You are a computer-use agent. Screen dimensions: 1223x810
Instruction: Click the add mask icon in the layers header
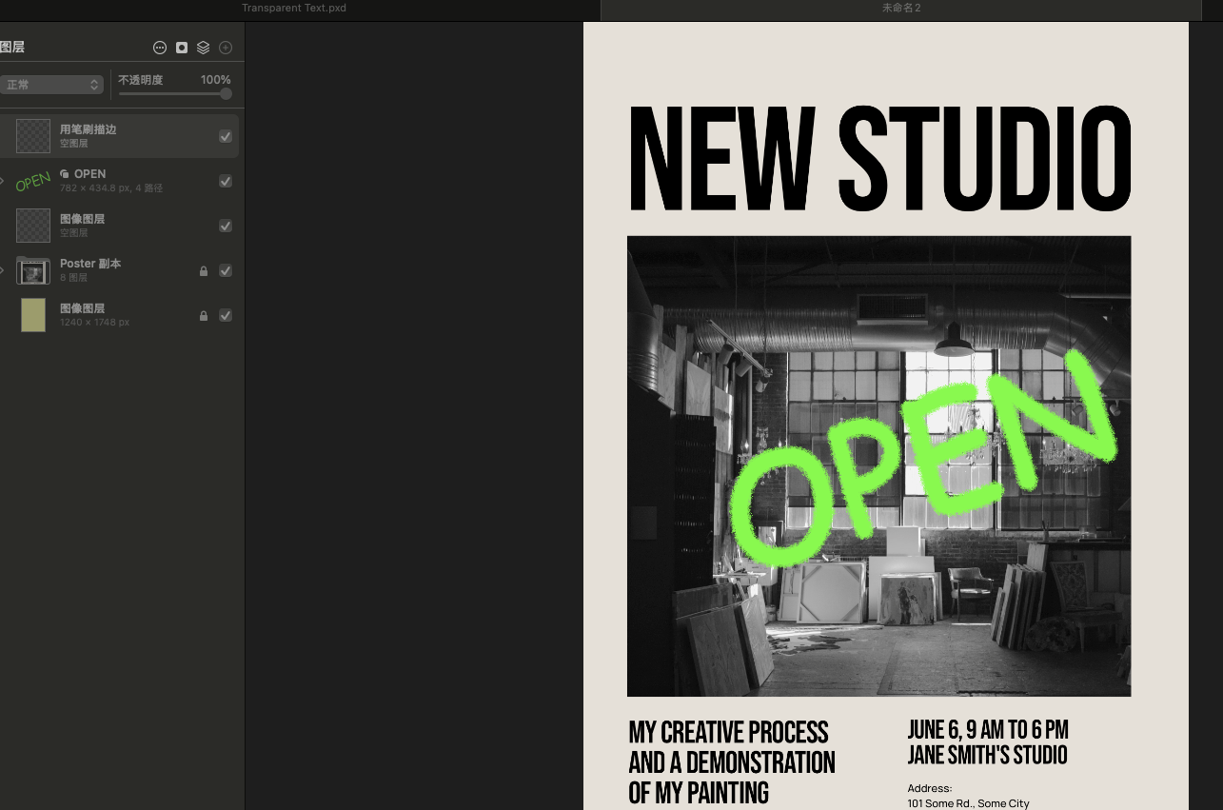coord(182,48)
